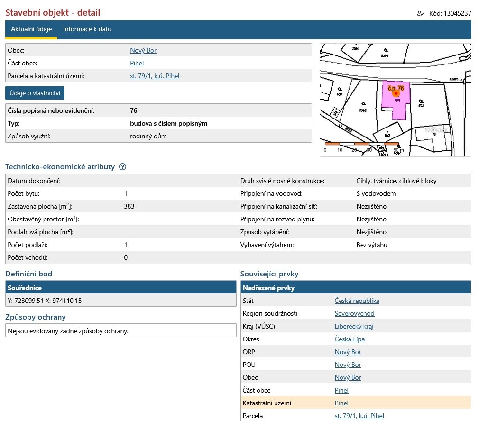Click the person icon next to Kód 13045237
This screenshot has height=421, width=479.
[x=420, y=13]
